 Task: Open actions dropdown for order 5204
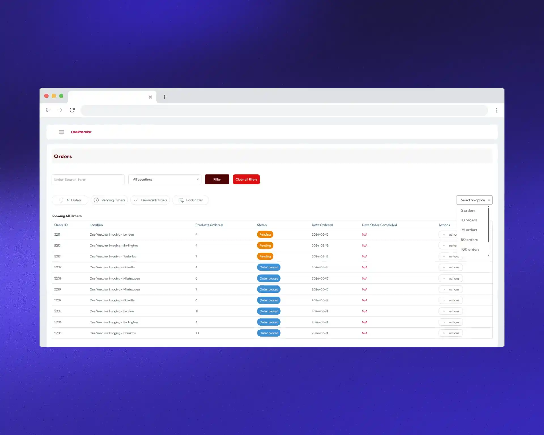coord(451,322)
